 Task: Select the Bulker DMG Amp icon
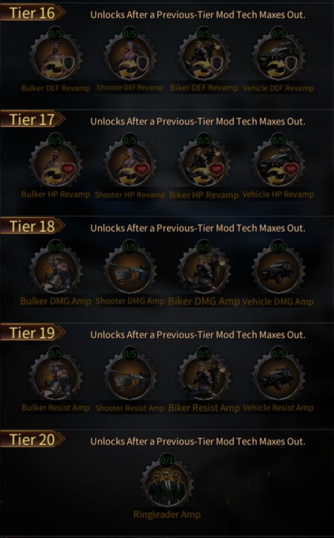[x=56, y=270]
